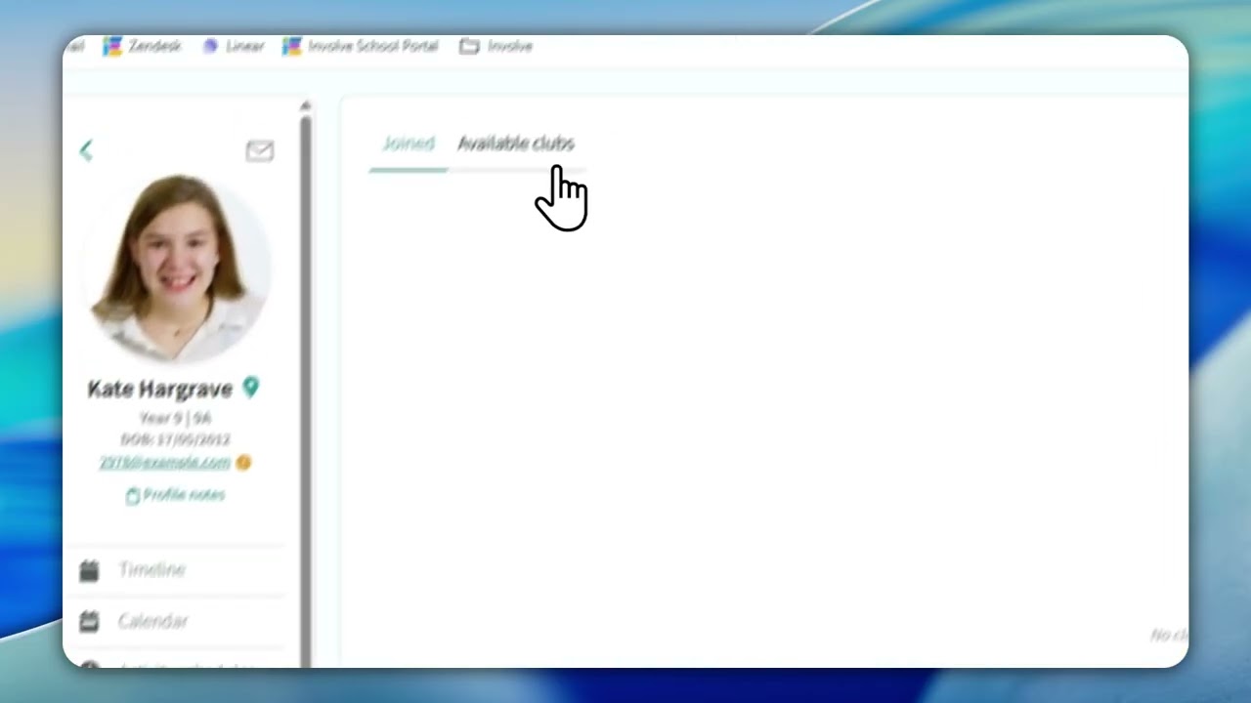Click the sidebar scroll-up arrow
This screenshot has height=703, width=1251.
click(x=306, y=105)
